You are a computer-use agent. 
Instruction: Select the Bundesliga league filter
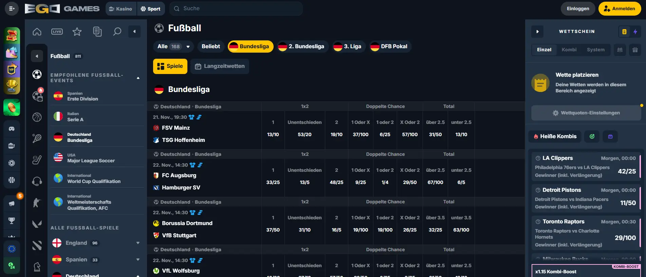click(251, 47)
